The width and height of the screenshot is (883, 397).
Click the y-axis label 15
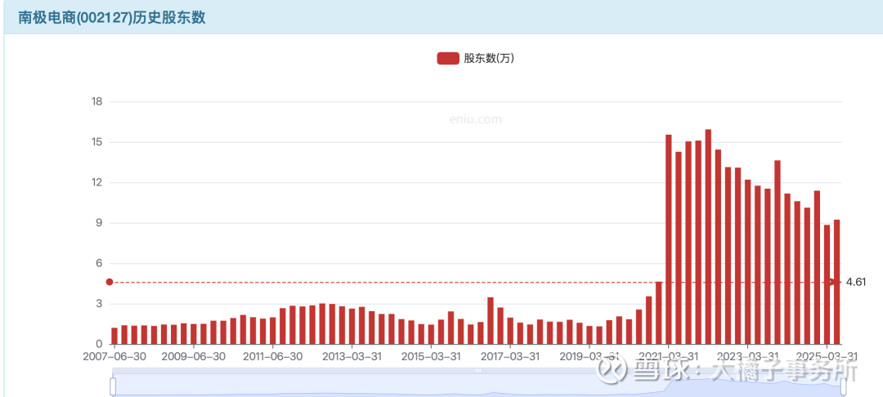[96, 142]
